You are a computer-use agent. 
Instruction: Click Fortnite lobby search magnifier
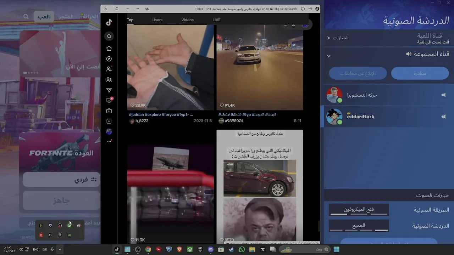coord(26,17)
